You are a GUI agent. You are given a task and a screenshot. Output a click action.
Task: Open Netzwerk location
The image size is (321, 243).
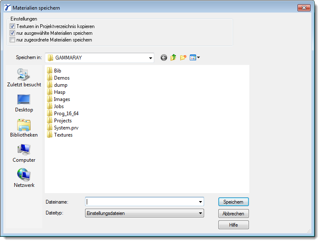pos(24,178)
